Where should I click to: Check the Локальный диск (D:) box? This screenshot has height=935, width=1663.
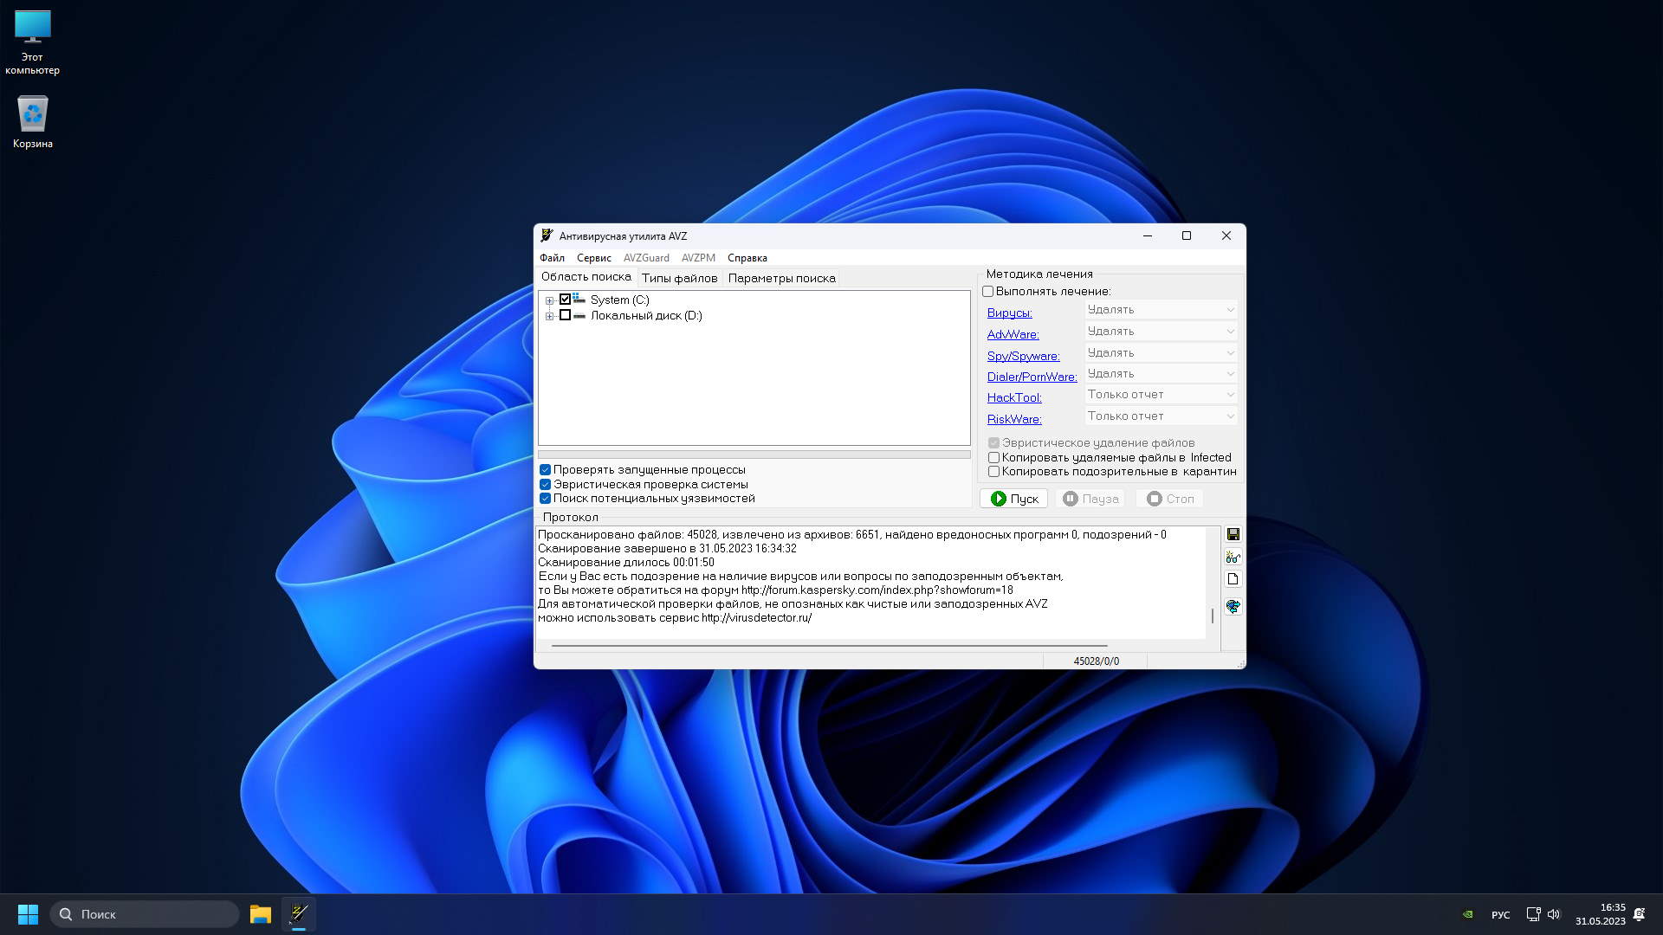565,316
